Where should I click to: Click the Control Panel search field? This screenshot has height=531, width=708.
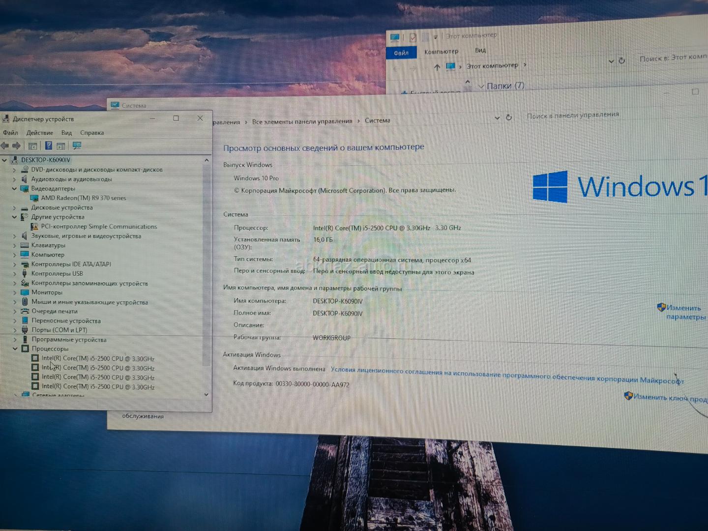(x=572, y=116)
